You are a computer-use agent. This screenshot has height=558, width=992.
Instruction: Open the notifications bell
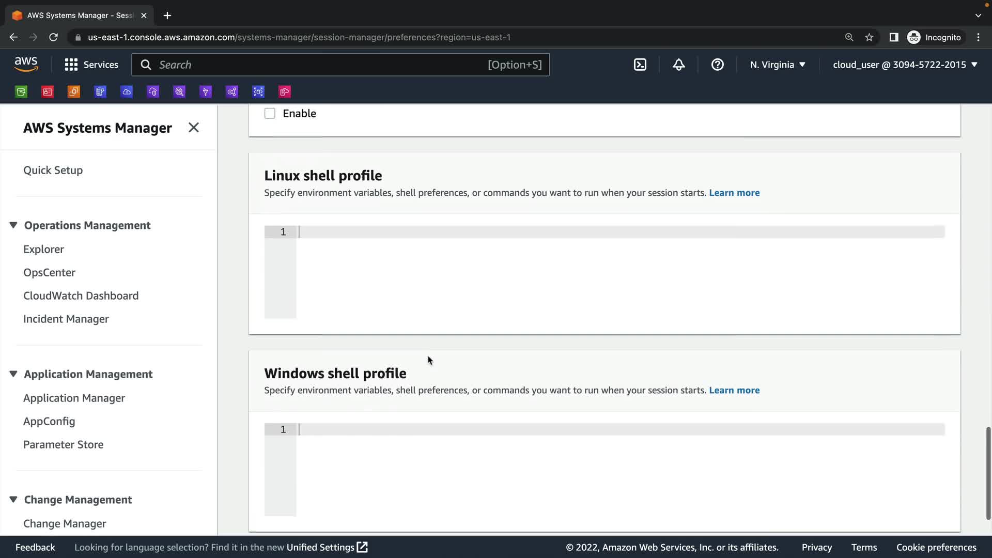[x=678, y=65]
